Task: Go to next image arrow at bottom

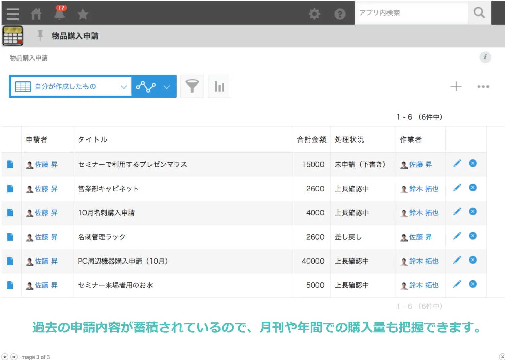Action: click(x=14, y=357)
